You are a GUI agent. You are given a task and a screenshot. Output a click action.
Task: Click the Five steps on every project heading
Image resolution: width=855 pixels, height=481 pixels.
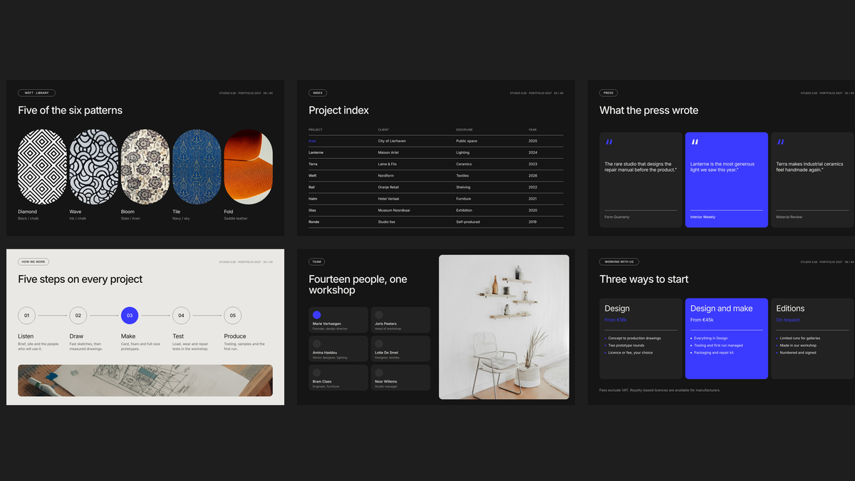81,279
